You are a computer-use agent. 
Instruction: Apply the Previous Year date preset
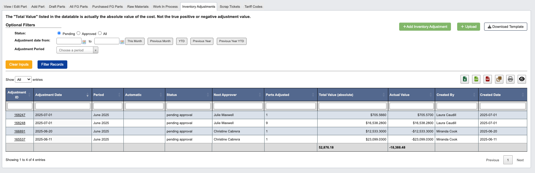[x=202, y=41]
